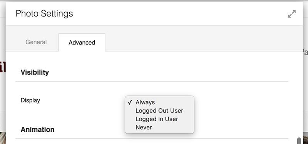Open the Advanced tab
This screenshot has width=308, height=144.
(x=82, y=43)
